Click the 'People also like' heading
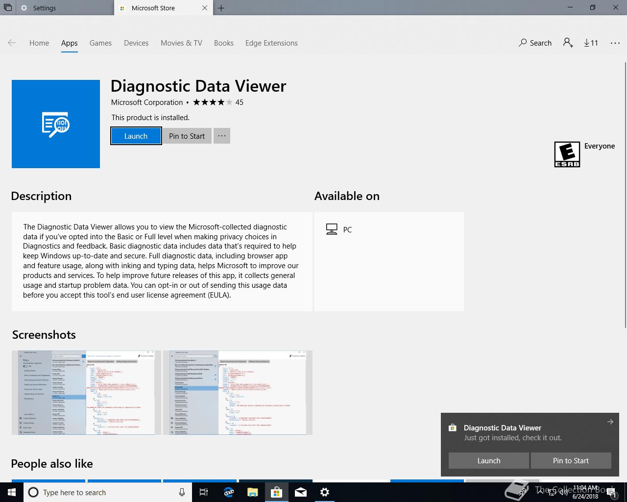Screen dimensions: 627x502 point(52,464)
